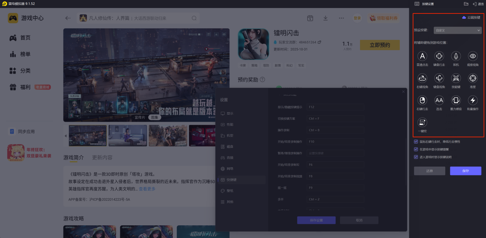
Task: Click the 还原 restore button
Action: pyautogui.click(x=430, y=171)
